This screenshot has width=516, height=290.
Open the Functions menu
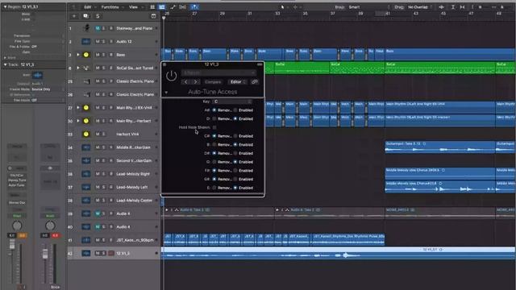(x=112, y=7)
